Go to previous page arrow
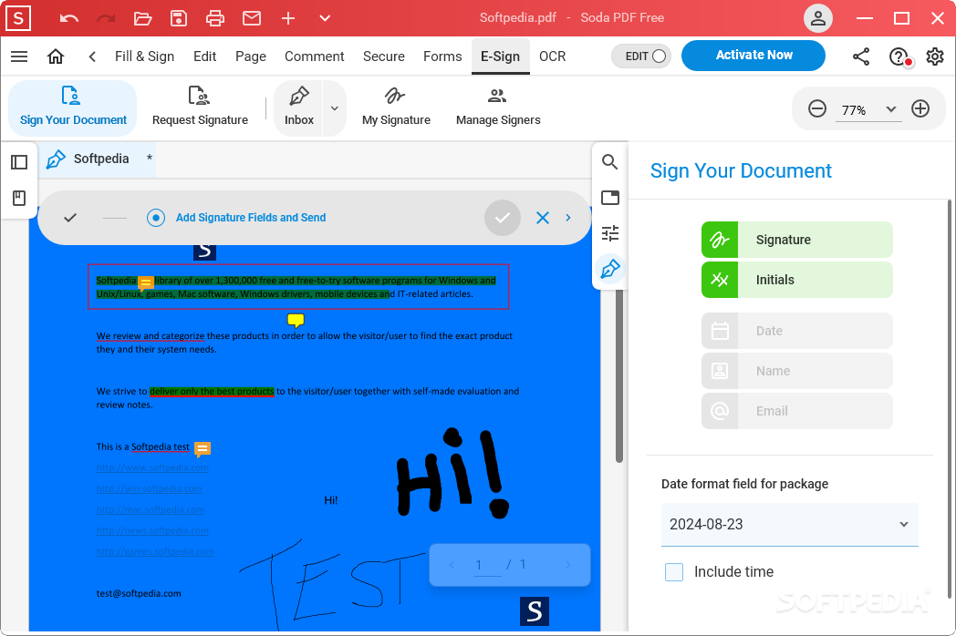 452,565
